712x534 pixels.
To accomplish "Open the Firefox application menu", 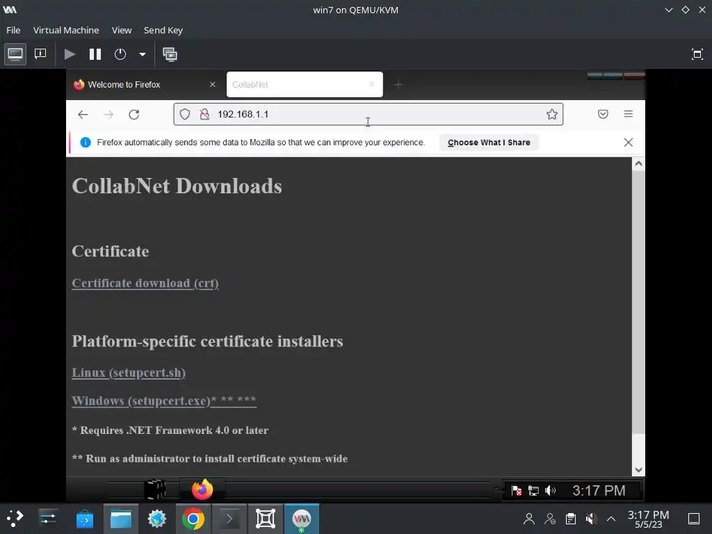I will (629, 114).
